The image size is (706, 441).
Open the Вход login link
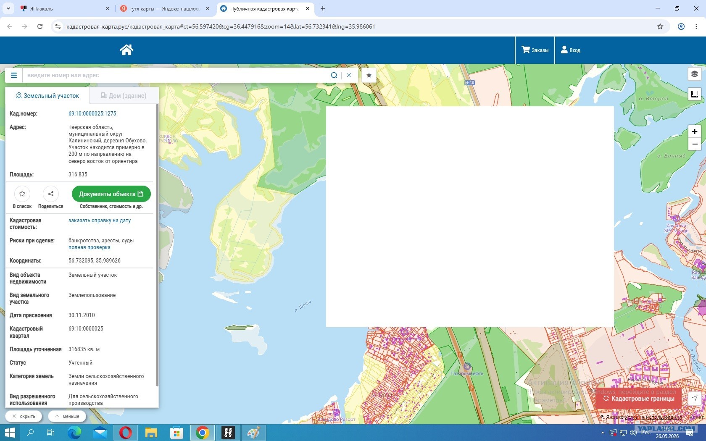(x=571, y=50)
